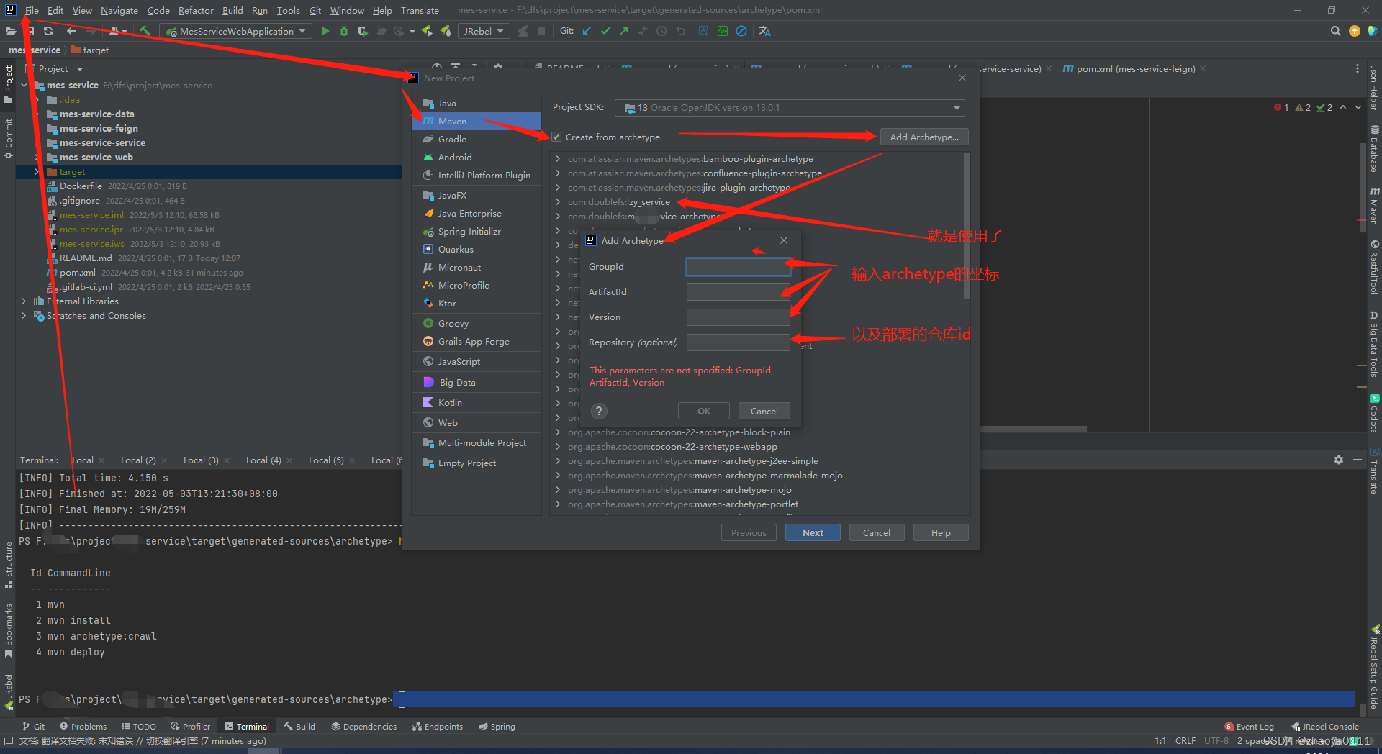
Task: Select Empty Project in type list
Action: (477, 463)
